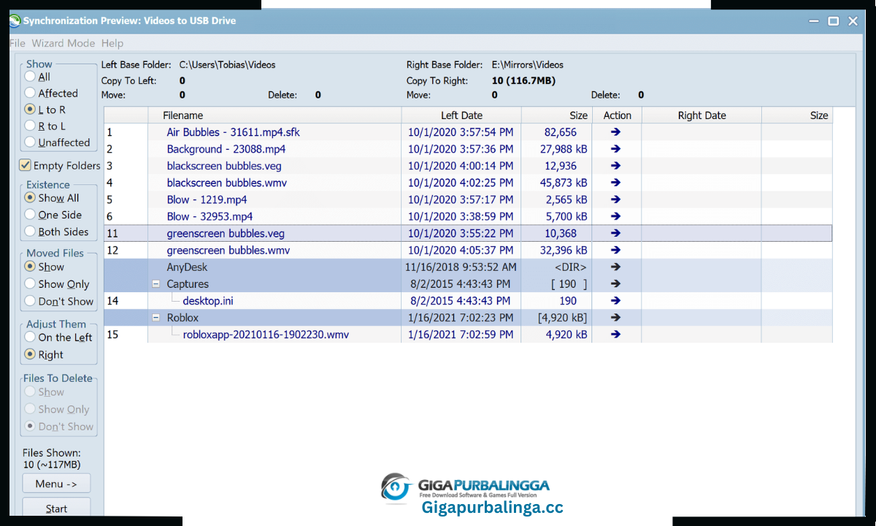Click the action arrow for blackscreen bubbles.veg
Viewport: 876px width, 526px height.
click(615, 166)
